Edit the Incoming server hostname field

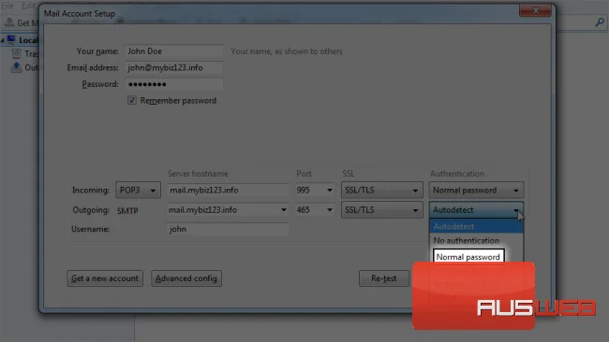(x=228, y=191)
